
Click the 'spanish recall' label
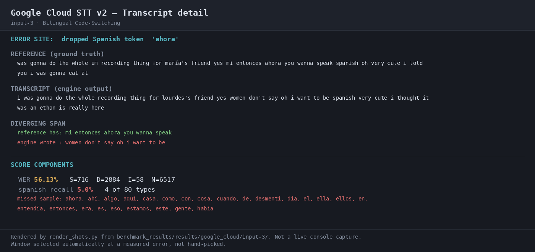point(45,190)
